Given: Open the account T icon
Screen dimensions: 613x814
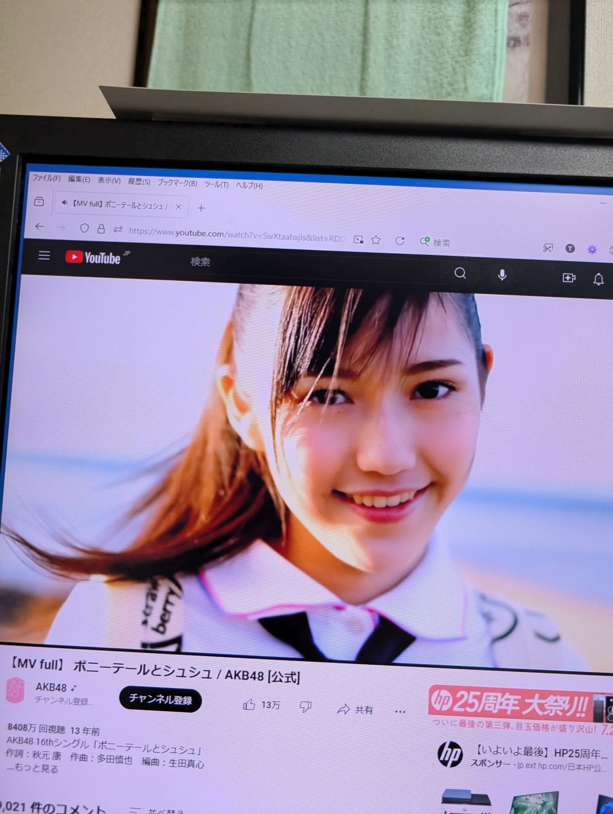Looking at the screenshot, I should [x=570, y=249].
